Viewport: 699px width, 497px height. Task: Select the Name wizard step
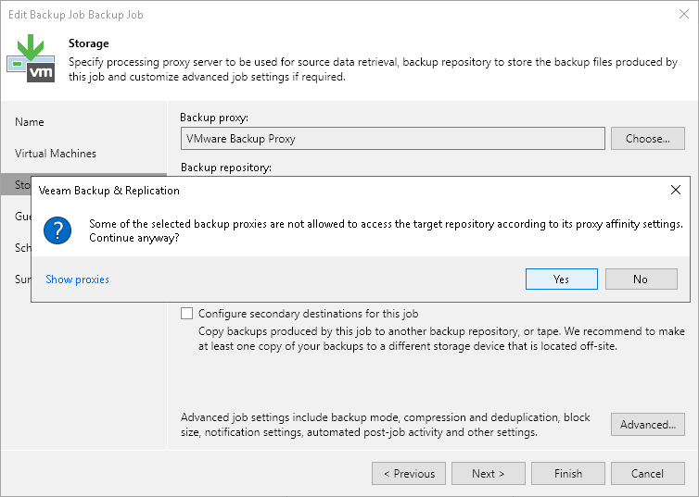point(30,122)
